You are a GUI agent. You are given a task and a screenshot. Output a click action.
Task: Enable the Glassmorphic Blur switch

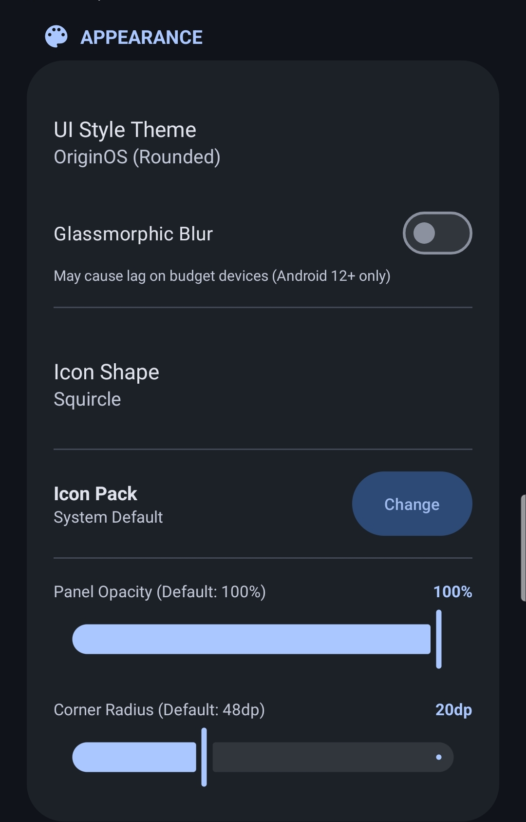pyautogui.click(x=437, y=233)
